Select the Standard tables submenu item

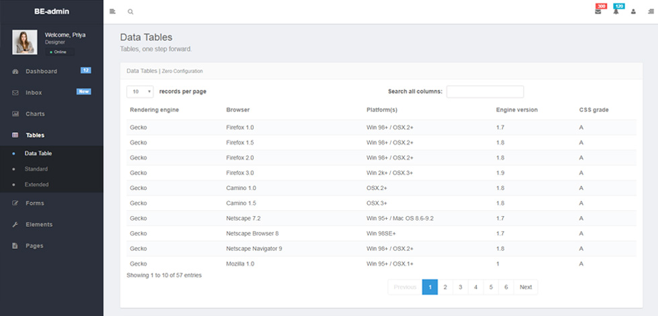pos(36,169)
